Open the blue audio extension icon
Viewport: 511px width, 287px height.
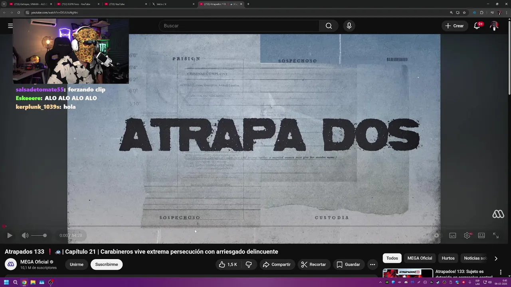pyautogui.click(x=474, y=12)
